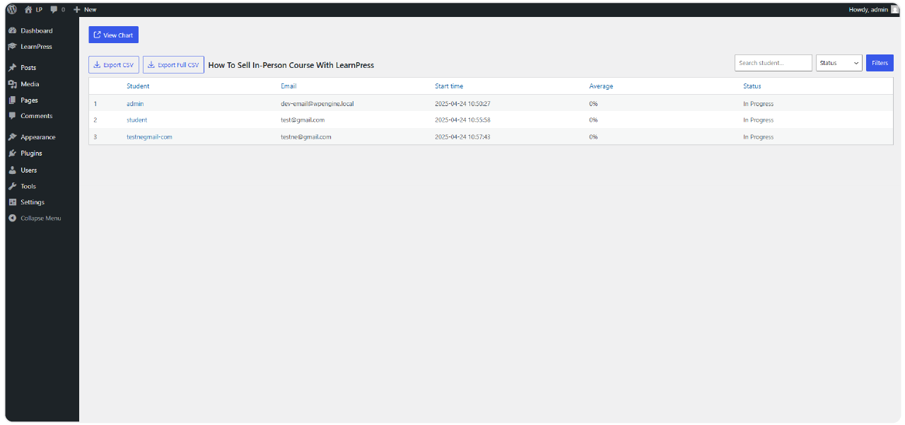Open the Users menu item
Screen dimensions: 905x425
click(x=28, y=170)
